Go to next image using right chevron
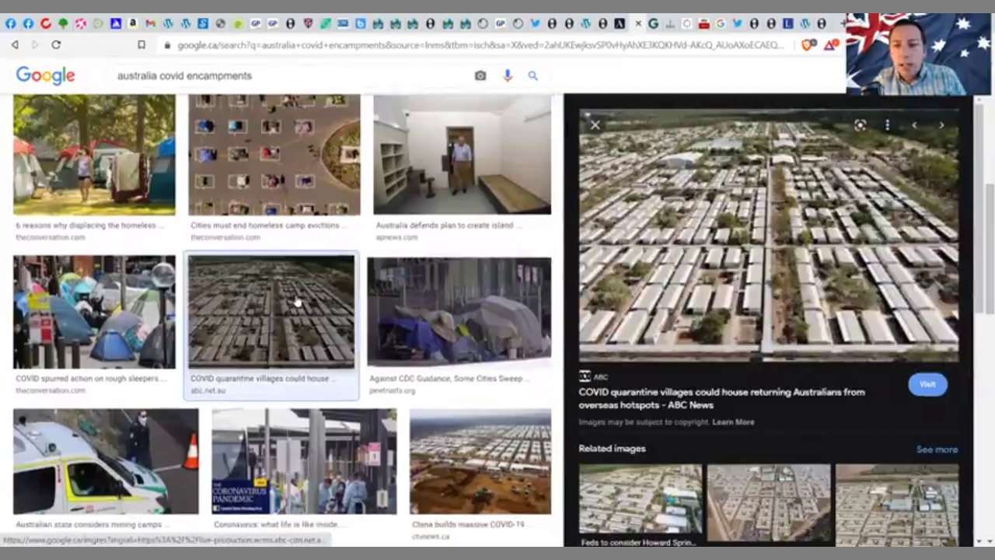The width and height of the screenshot is (995, 560). pyautogui.click(x=941, y=125)
